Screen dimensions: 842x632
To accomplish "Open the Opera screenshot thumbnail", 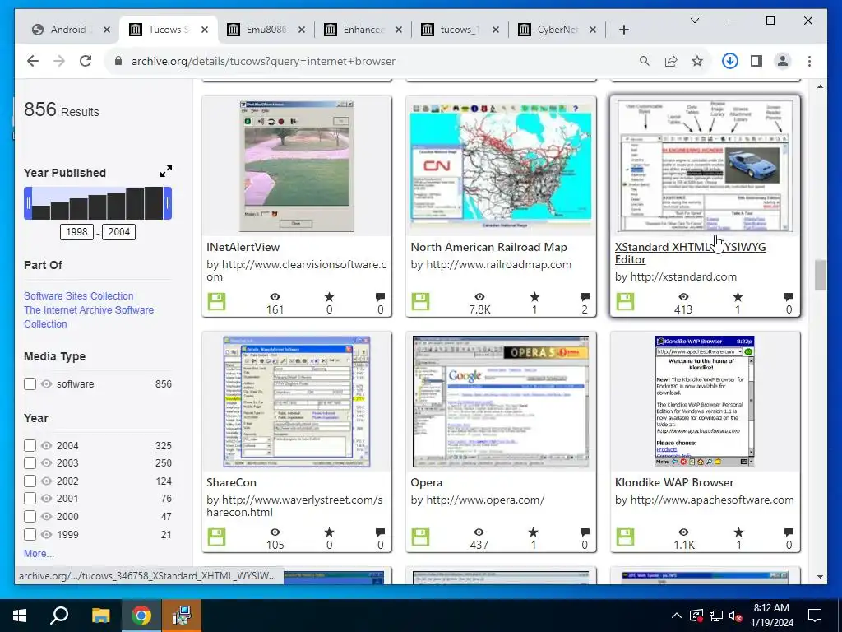I will [x=501, y=402].
